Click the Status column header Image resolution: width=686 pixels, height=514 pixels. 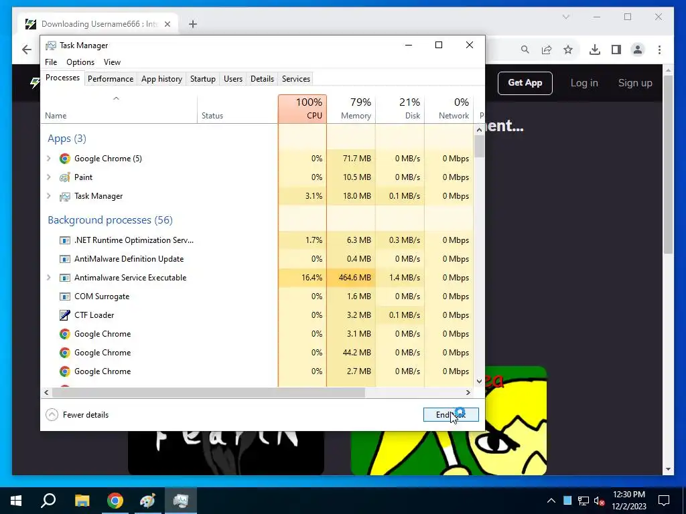[238, 109]
